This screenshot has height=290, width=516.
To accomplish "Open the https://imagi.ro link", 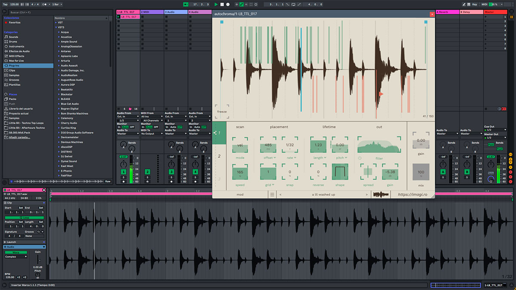I will coord(412,195).
